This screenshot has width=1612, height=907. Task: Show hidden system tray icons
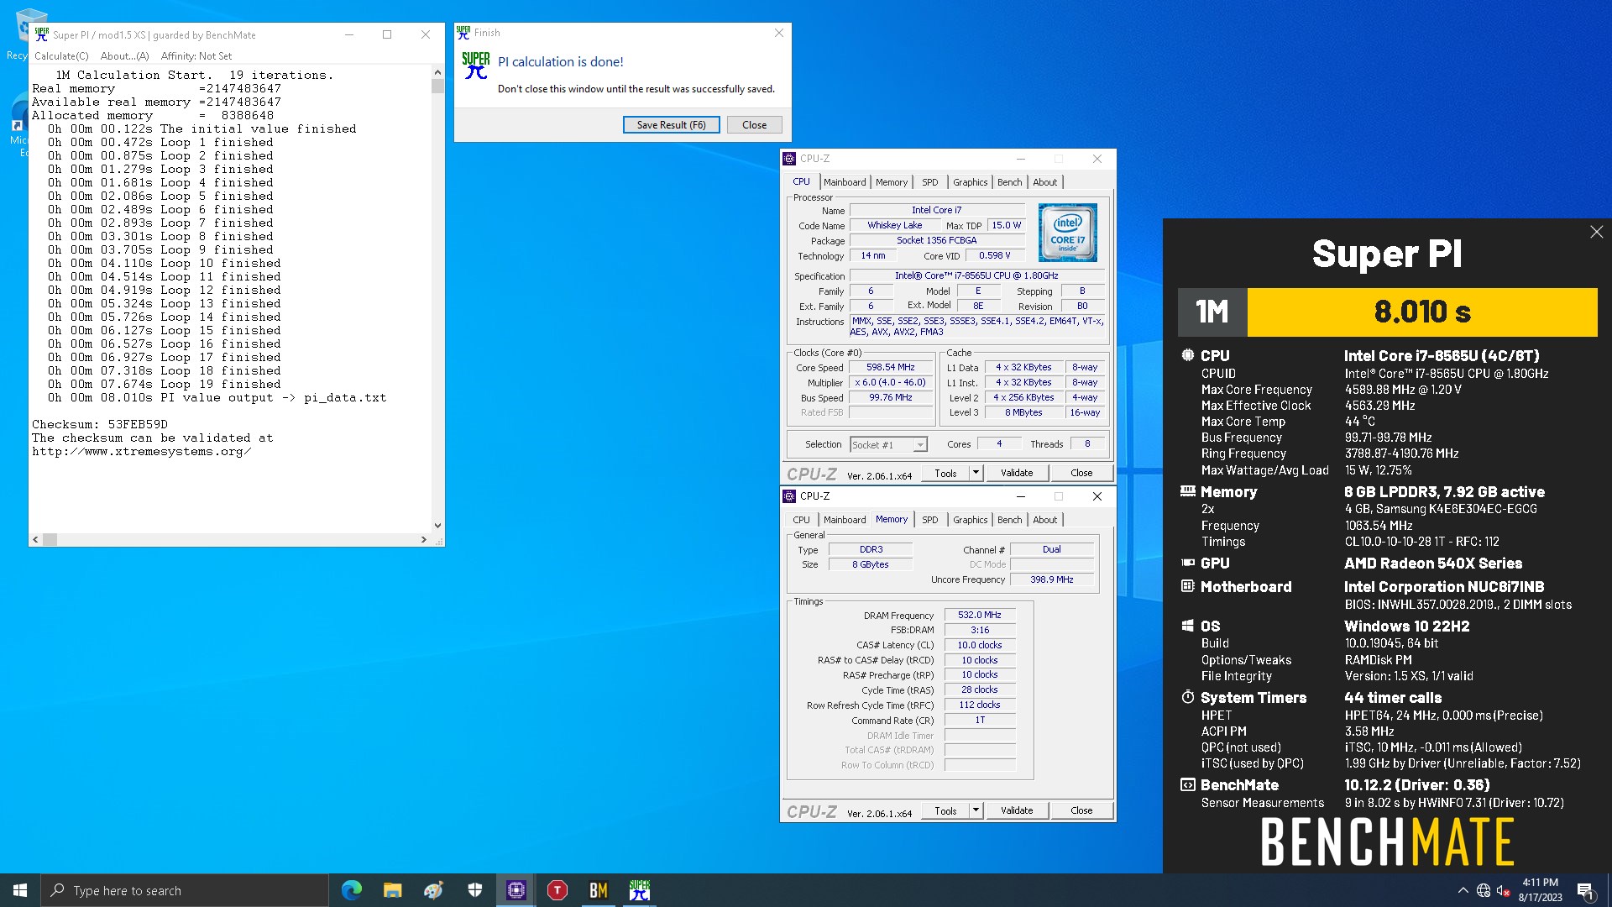pyautogui.click(x=1463, y=890)
